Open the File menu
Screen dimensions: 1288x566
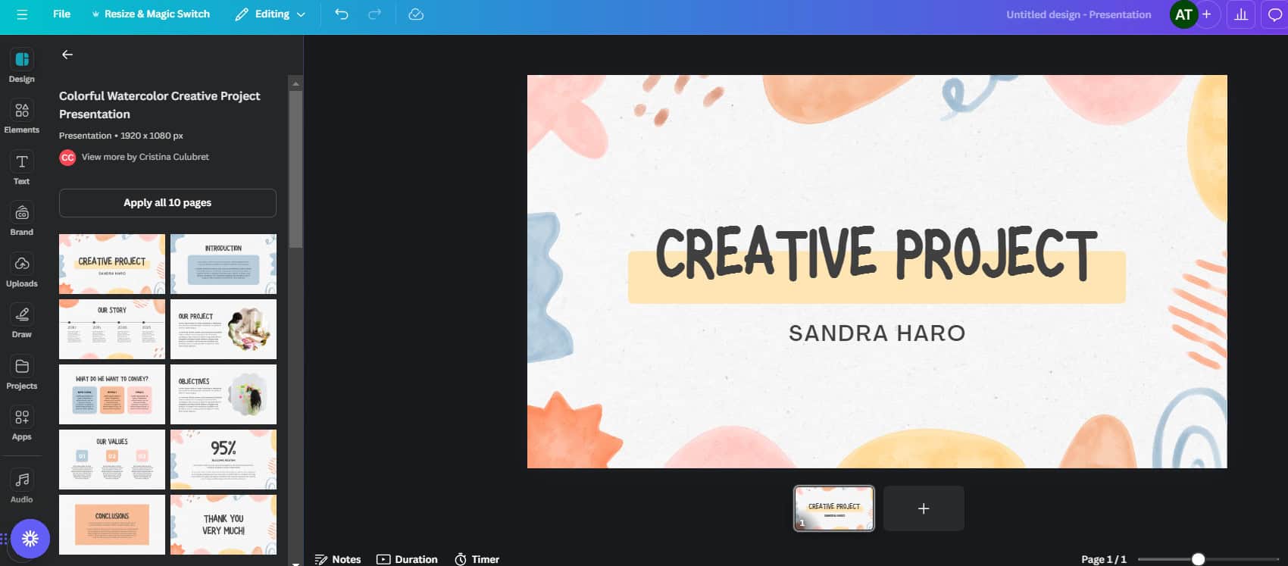click(62, 14)
